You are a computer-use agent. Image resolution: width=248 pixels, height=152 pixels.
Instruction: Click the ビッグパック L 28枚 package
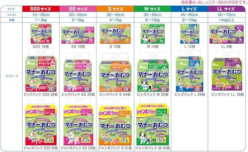click(x=190, y=71)
